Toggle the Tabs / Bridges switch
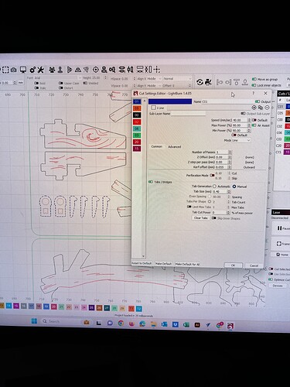The height and width of the screenshot is (387, 290). [x=151, y=182]
